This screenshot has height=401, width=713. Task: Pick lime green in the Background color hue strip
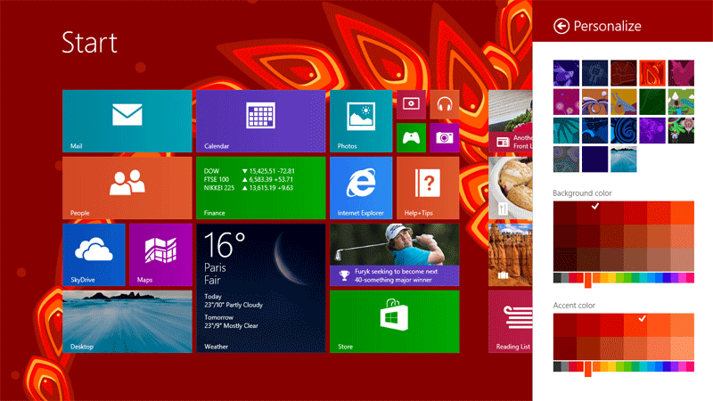(619, 278)
